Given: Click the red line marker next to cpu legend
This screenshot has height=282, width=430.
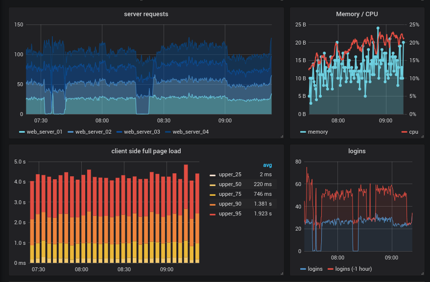Looking at the screenshot, I should coord(405,132).
